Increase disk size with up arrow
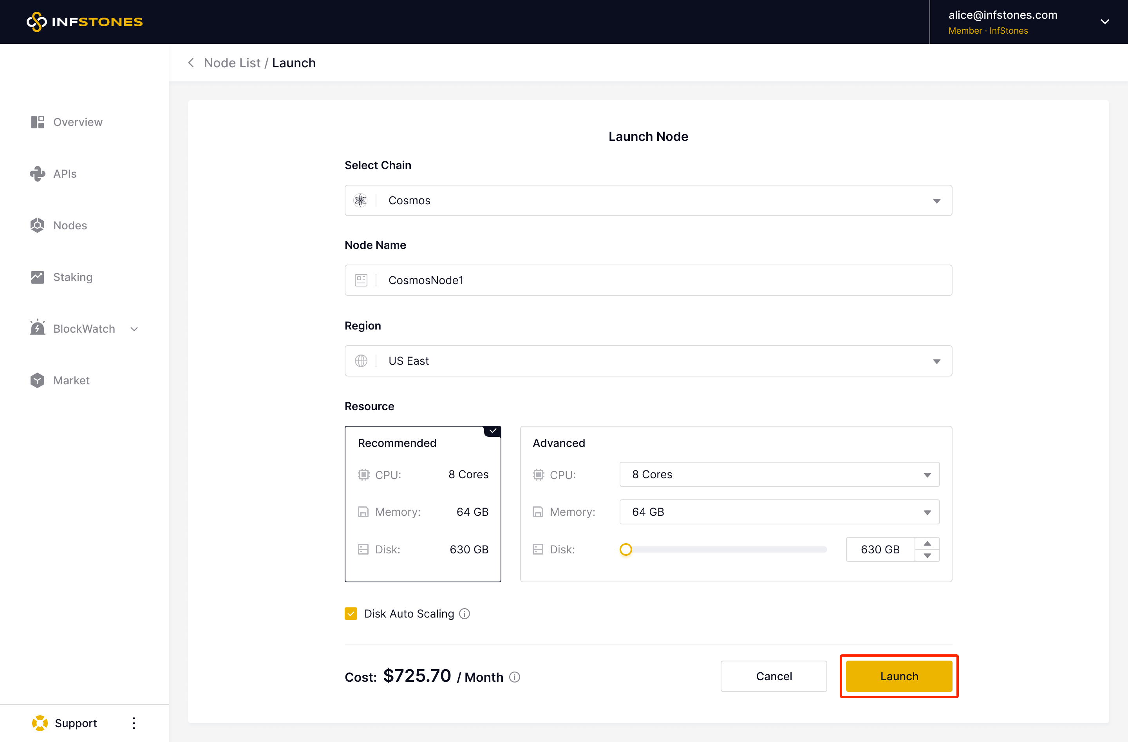This screenshot has height=742, width=1128. [x=927, y=544]
